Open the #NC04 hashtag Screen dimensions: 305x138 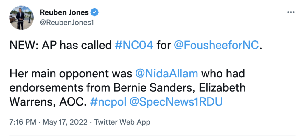tap(134, 46)
